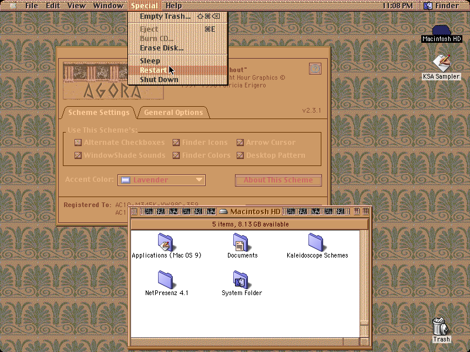
Task: Toggle the Alternate Checkboxes option
Action: [x=78, y=143]
